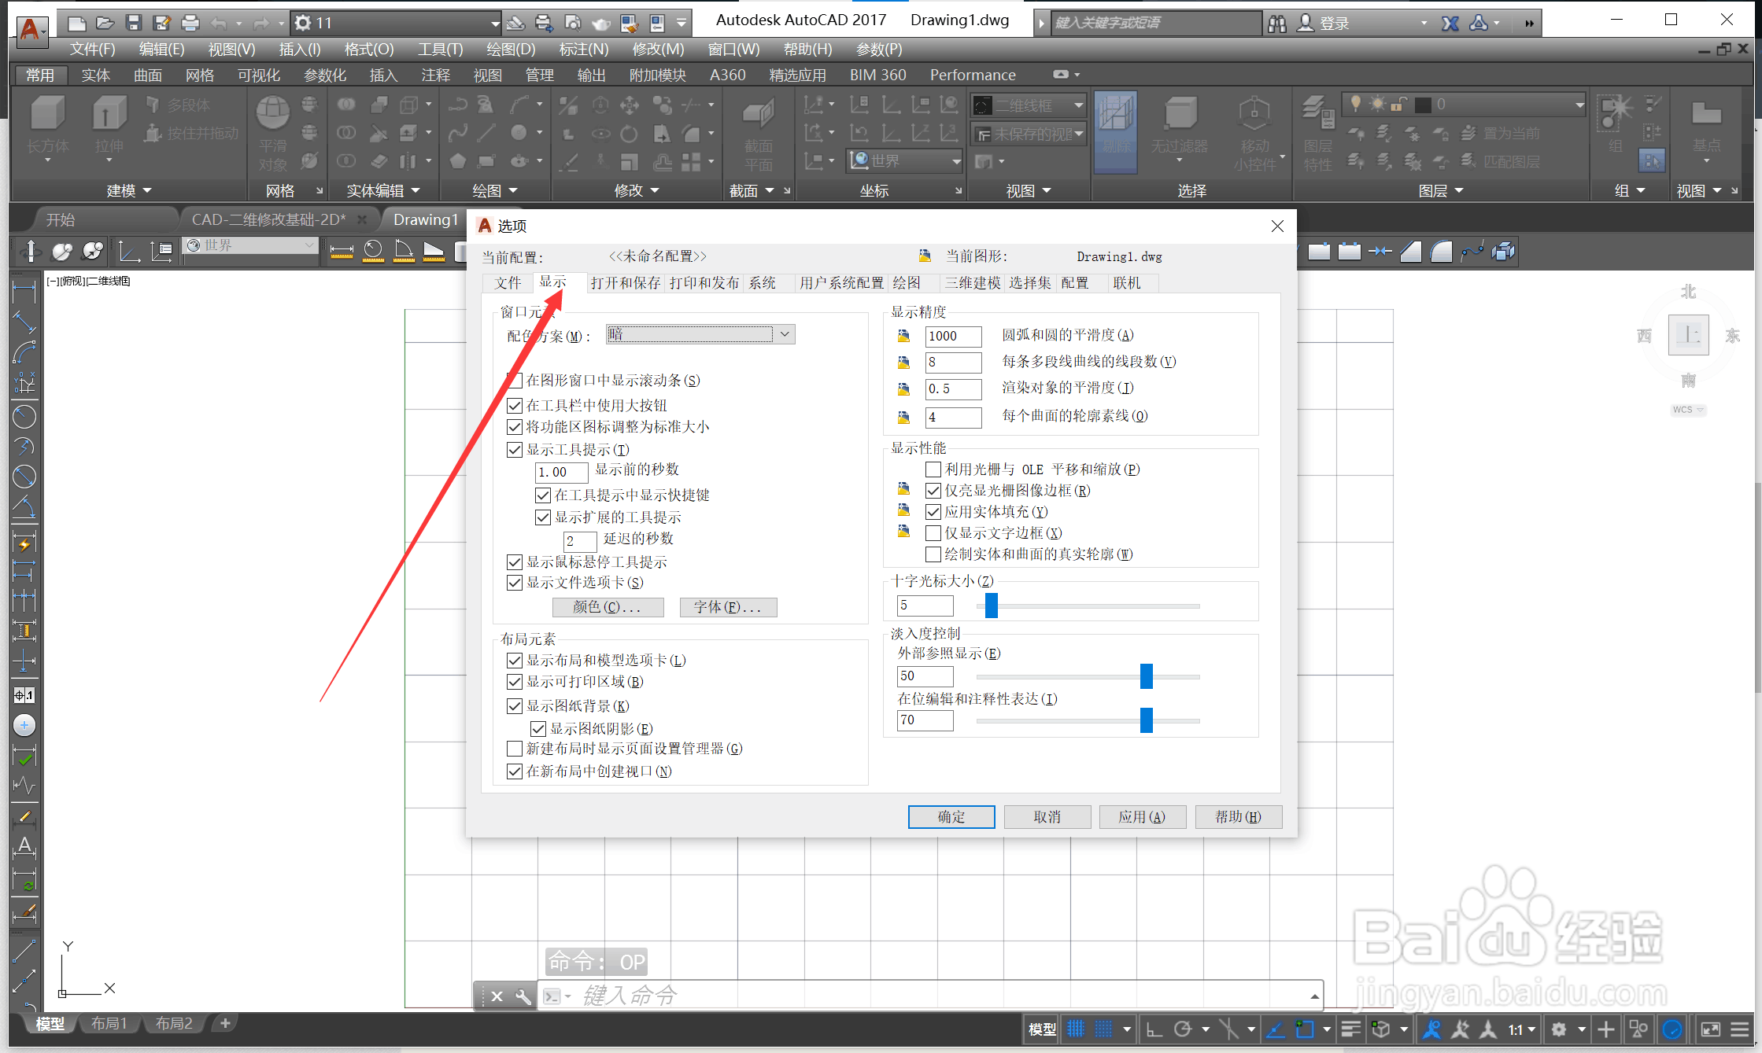The width and height of the screenshot is (1762, 1053).
Task: Click the New drawing icon in quick access toolbar
Action: coord(77,23)
